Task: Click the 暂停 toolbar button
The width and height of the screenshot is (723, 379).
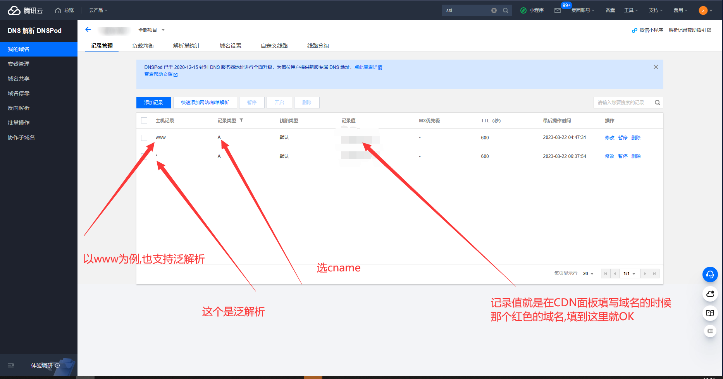Action: pyautogui.click(x=252, y=103)
